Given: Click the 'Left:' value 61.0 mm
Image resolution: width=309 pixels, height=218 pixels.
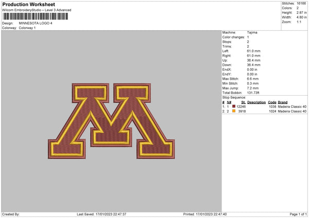Looking at the screenshot, I should pos(253,51).
